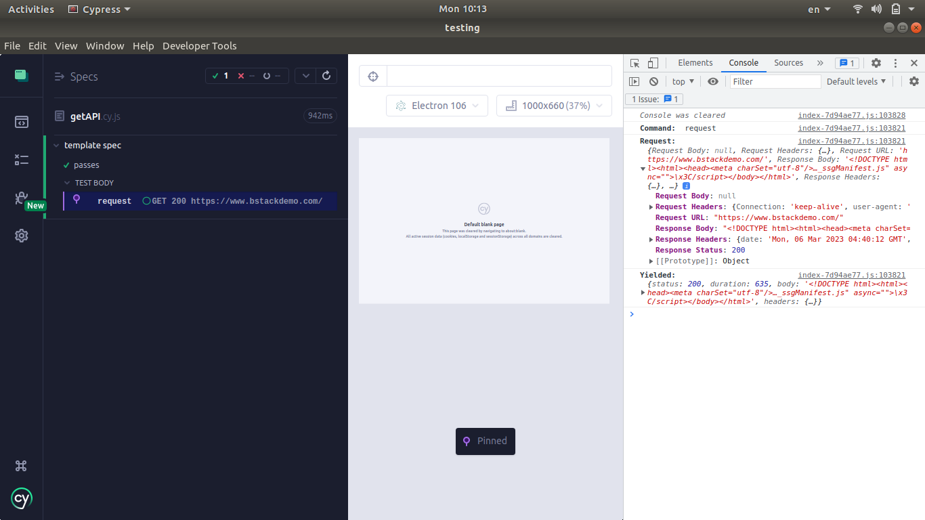Open the Debug panel with New badge

21,198
